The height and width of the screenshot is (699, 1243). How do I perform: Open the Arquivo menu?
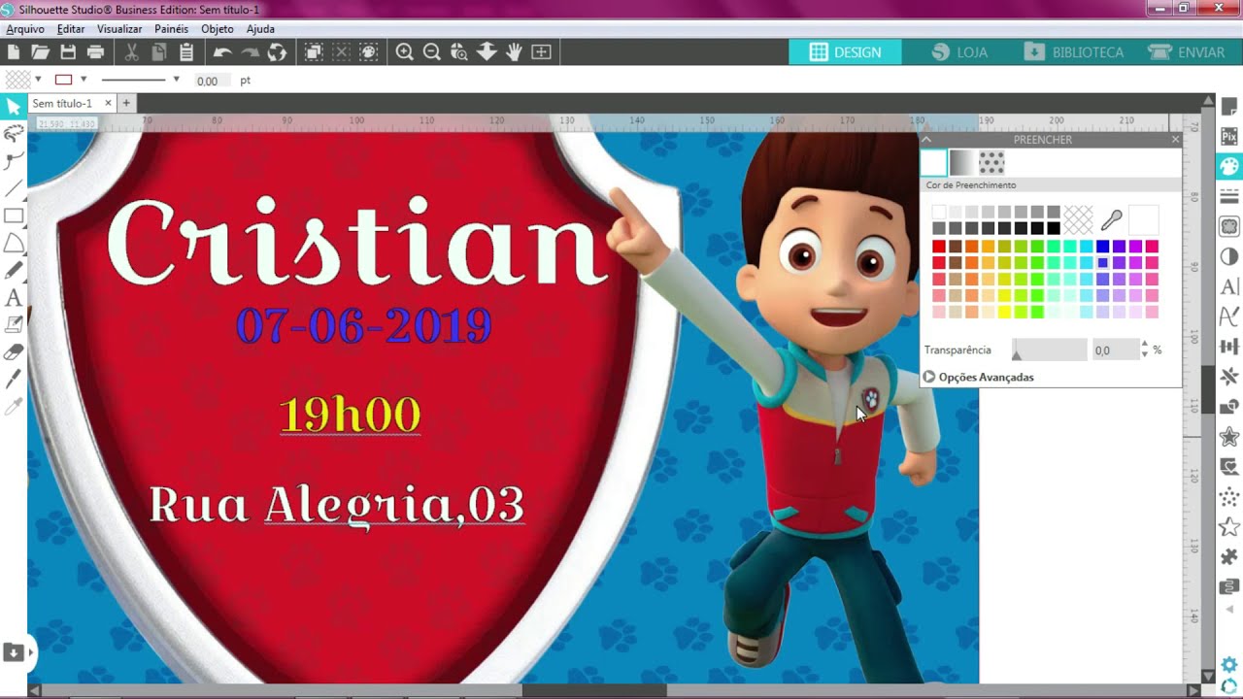[25, 29]
